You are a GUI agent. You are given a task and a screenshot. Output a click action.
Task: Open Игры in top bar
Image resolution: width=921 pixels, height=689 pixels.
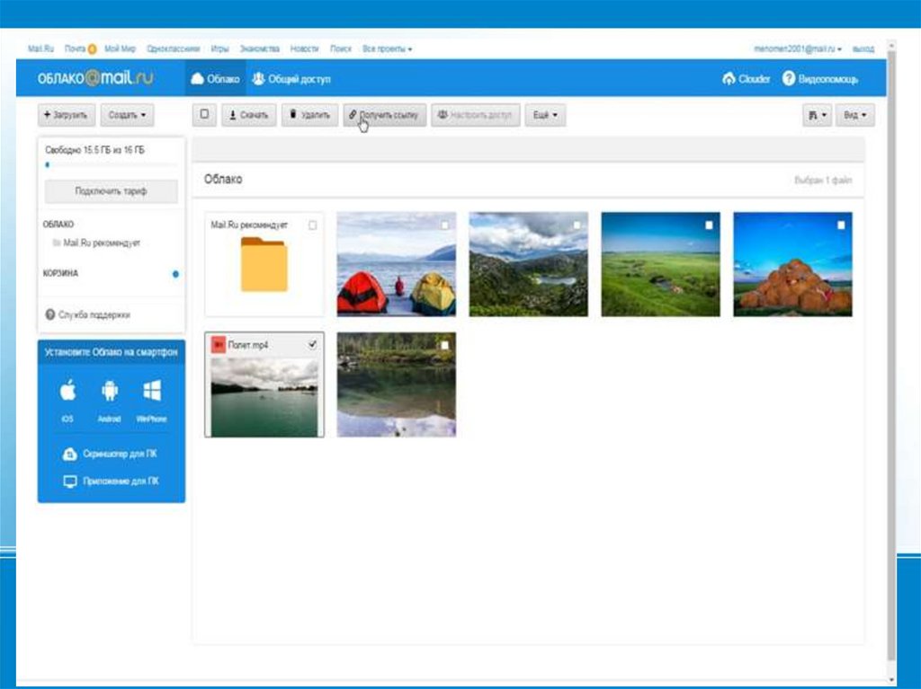click(x=219, y=49)
